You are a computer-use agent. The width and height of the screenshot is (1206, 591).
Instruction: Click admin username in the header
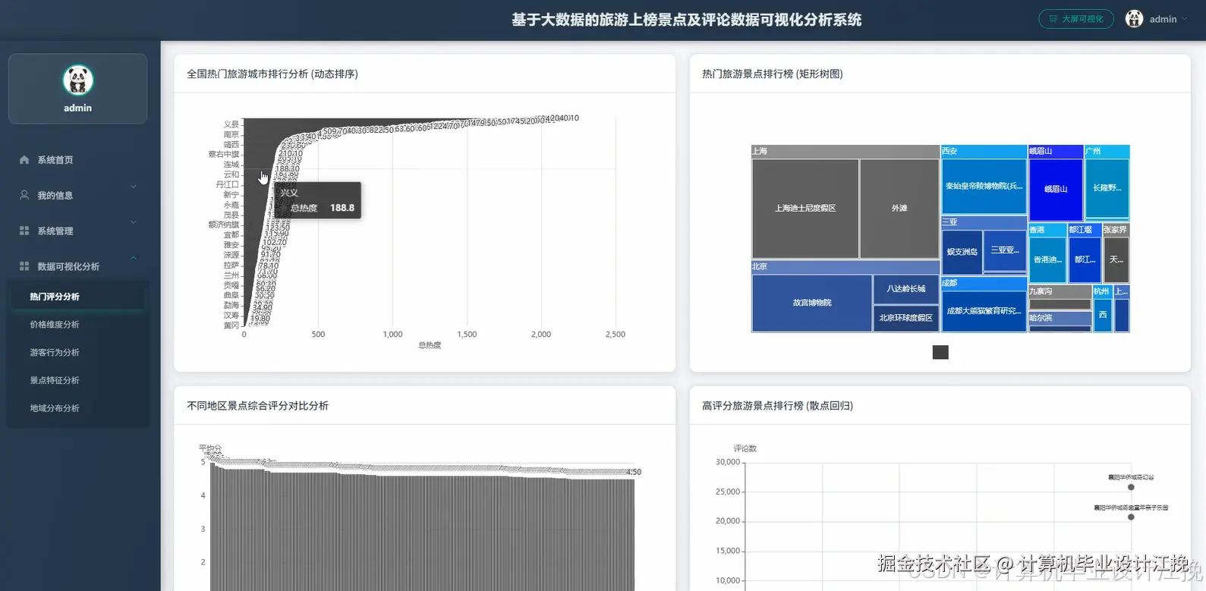(x=1163, y=20)
